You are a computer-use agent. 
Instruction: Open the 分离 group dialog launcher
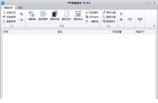tap(117, 26)
